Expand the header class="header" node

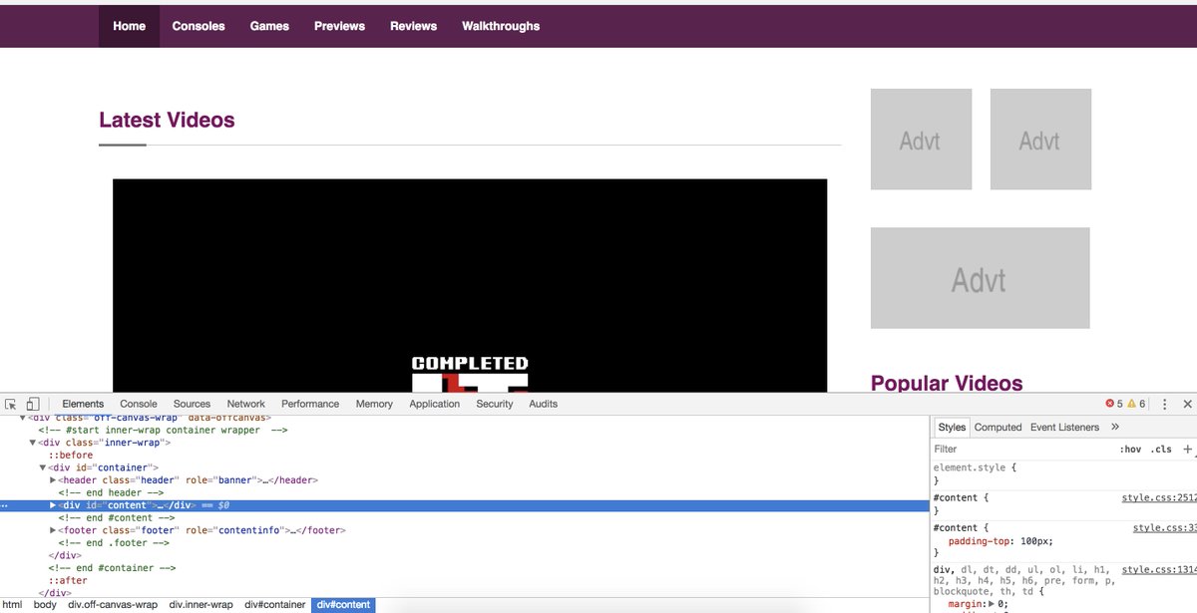(53, 480)
